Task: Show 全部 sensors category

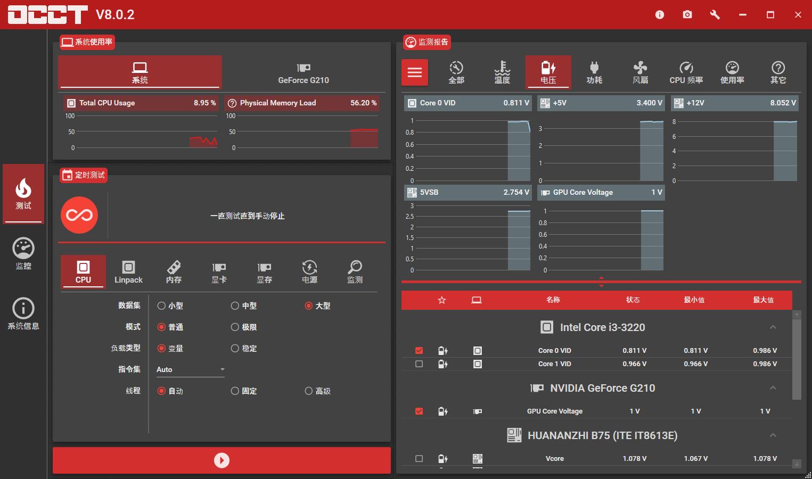Action: [456, 72]
